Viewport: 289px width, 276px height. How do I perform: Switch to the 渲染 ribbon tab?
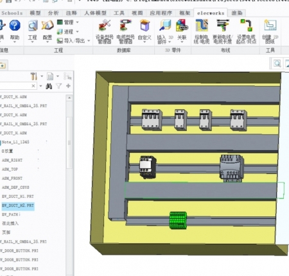click(237, 13)
